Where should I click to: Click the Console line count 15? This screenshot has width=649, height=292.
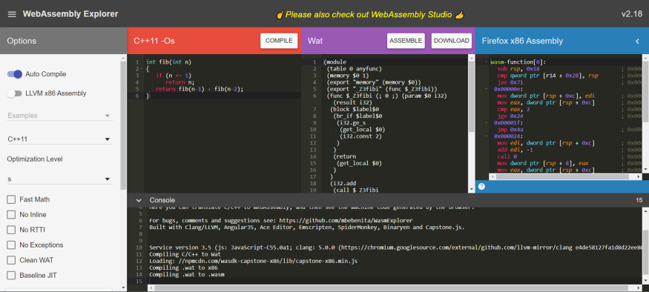tap(639, 200)
